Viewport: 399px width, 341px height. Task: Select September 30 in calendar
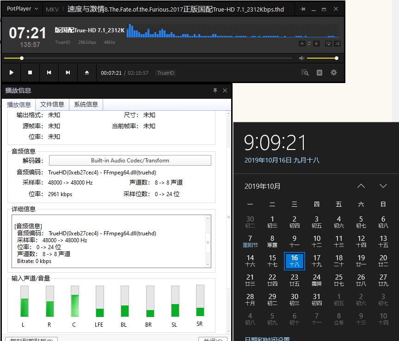[250, 222]
